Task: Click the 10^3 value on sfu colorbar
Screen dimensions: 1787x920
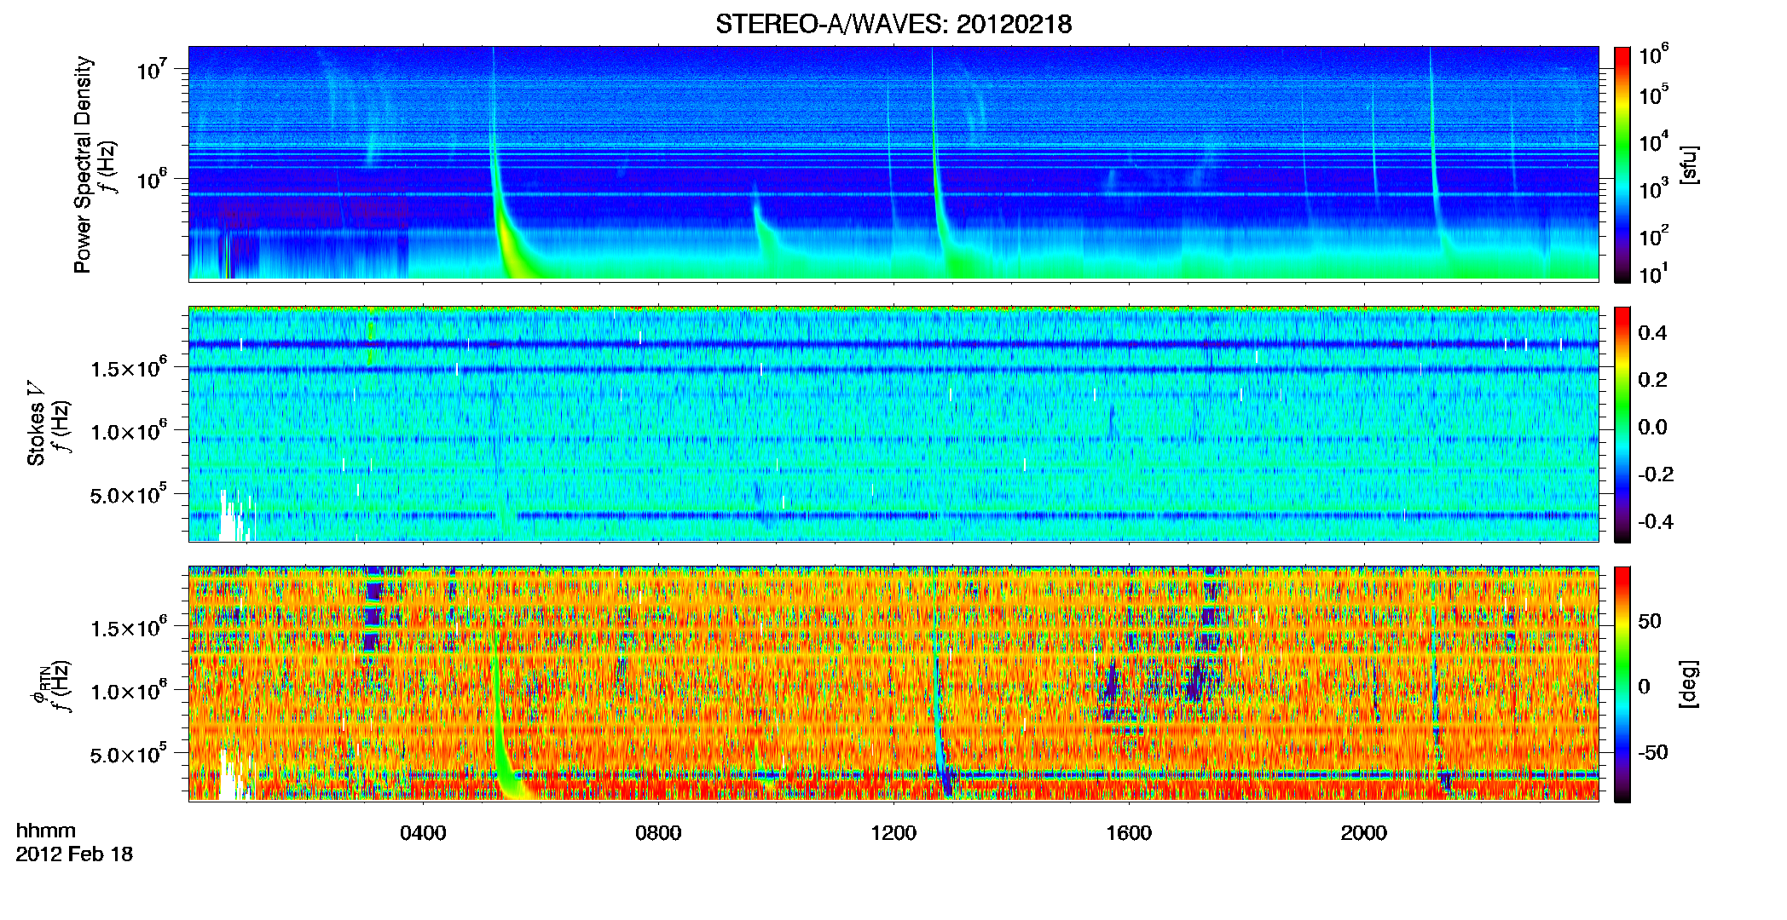Action: [x=1654, y=189]
